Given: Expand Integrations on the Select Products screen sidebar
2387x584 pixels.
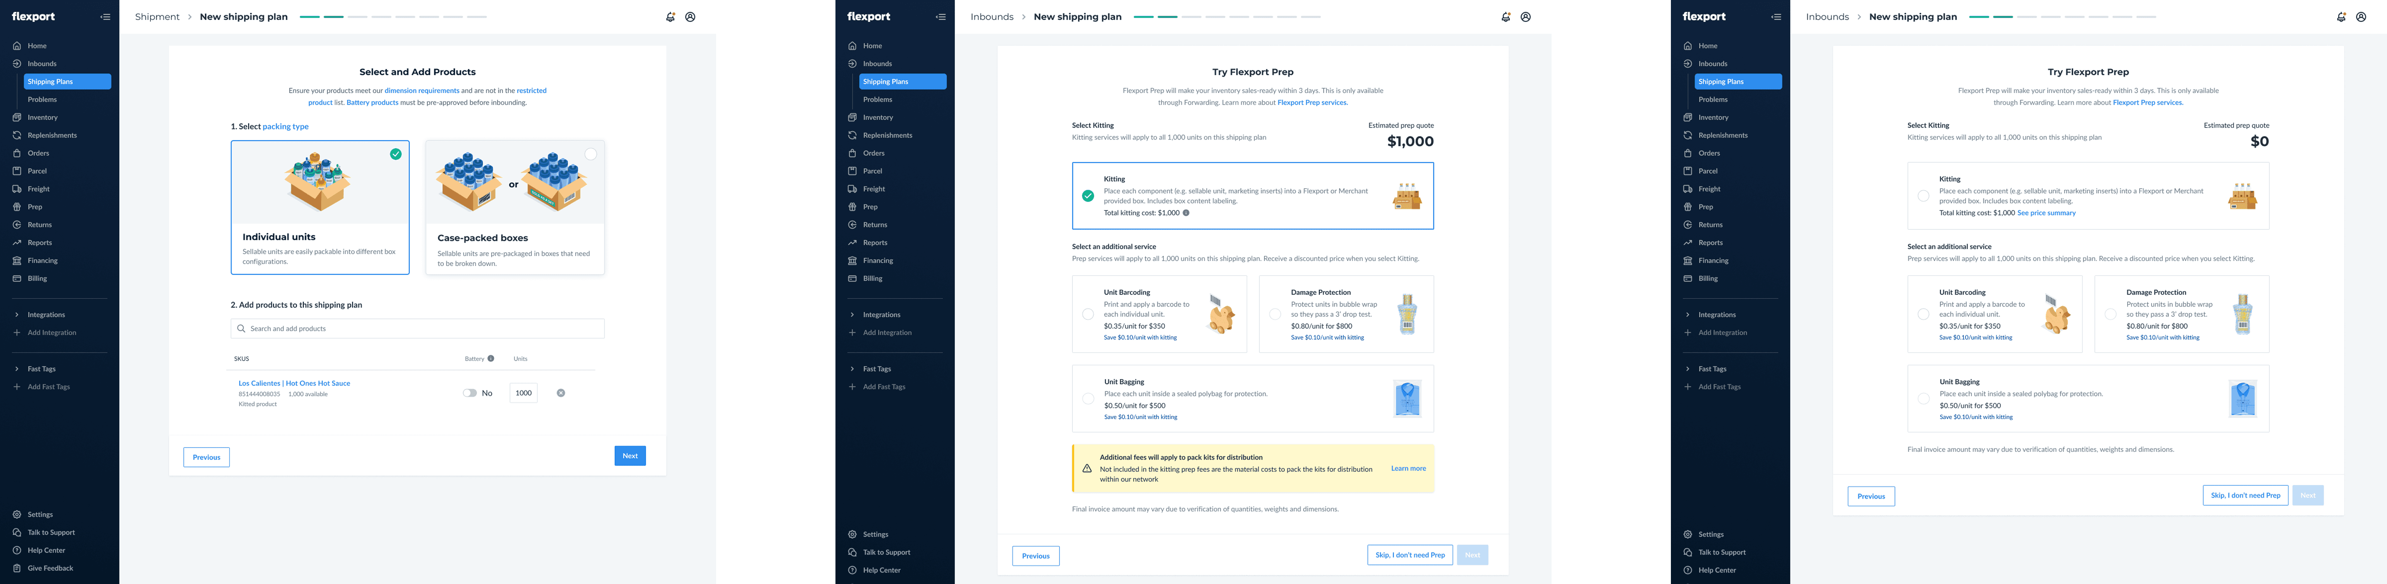Looking at the screenshot, I should (17, 315).
